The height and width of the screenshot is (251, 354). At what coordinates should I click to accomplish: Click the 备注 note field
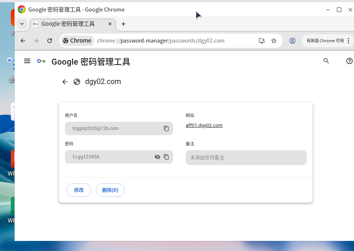[x=246, y=158]
